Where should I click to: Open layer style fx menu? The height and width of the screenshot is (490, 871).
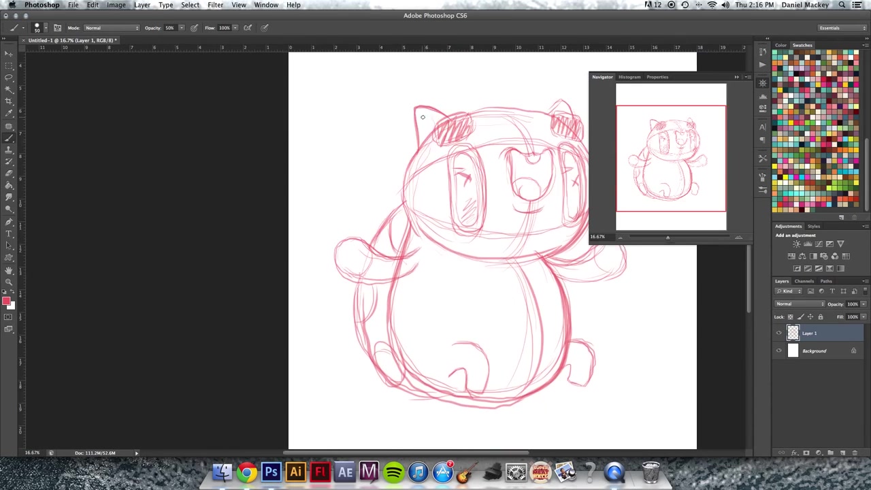(x=794, y=453)
